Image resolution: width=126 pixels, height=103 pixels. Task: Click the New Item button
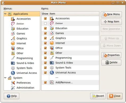tap(111, 22)
